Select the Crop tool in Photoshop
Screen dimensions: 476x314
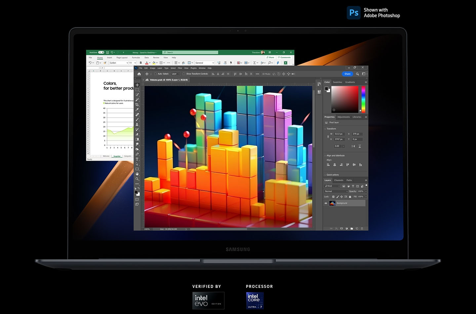pyautogui.click(x=137, y=105)
